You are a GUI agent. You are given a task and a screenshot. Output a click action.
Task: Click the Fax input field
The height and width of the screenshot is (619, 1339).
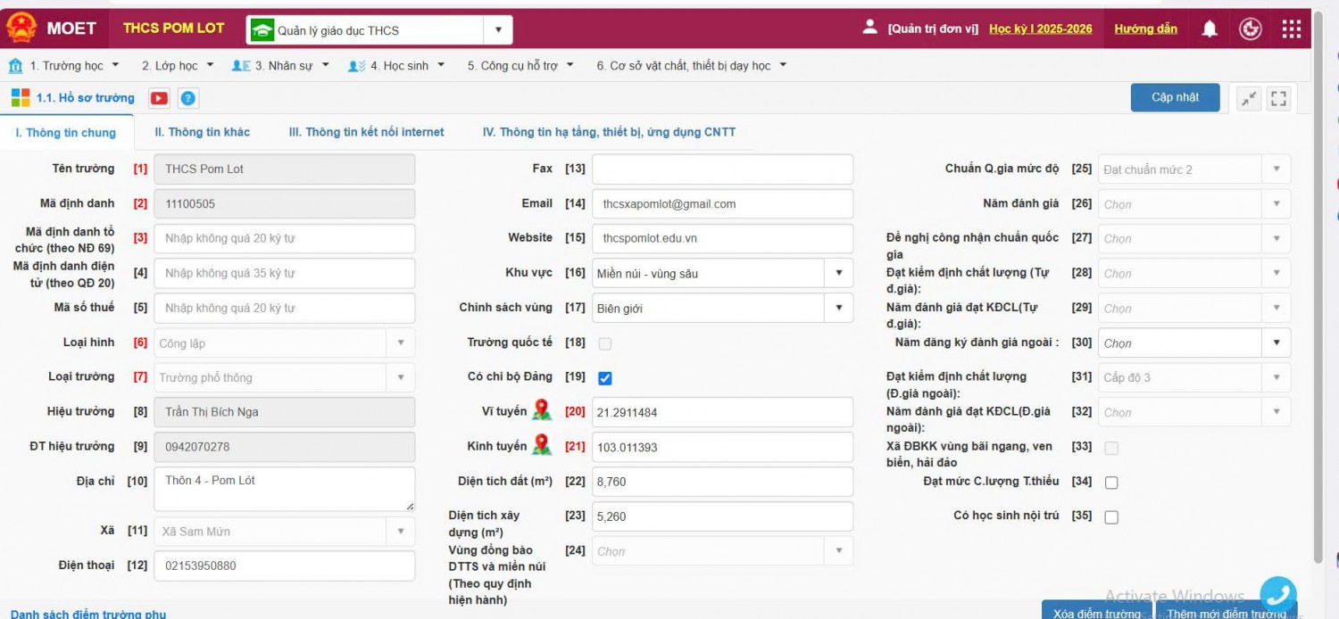pos(722,169)
